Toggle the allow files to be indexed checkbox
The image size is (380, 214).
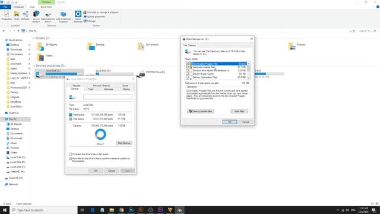70,159
